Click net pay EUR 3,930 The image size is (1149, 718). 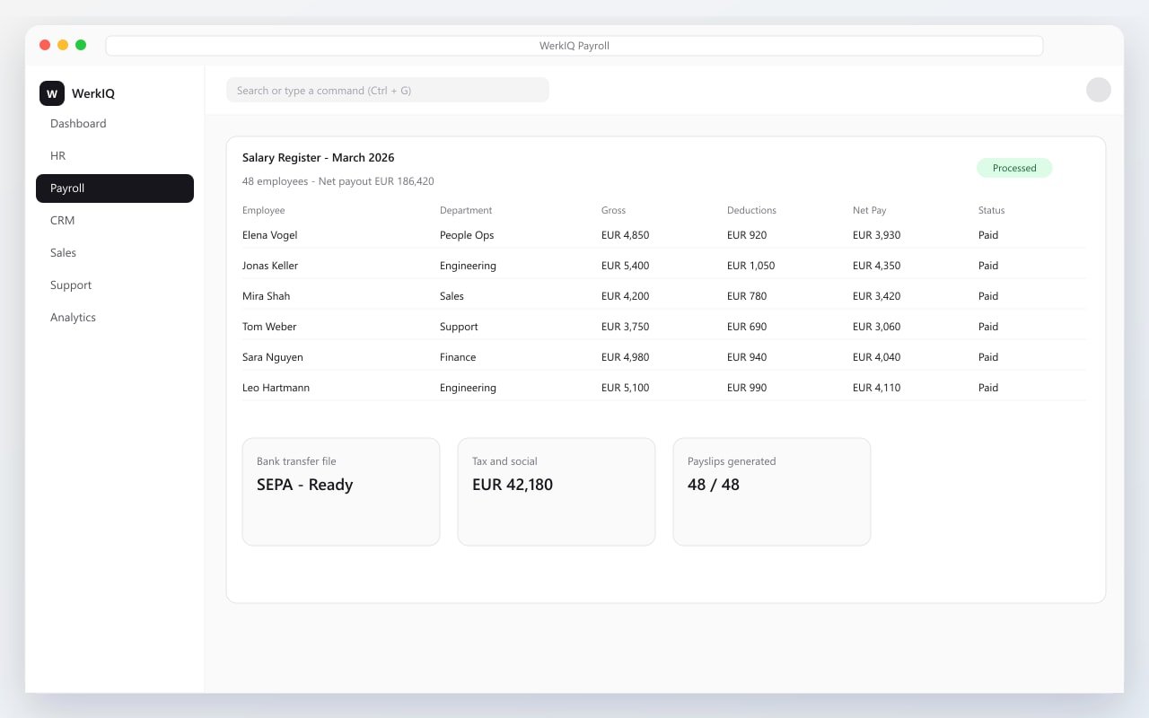coord(877,235)
